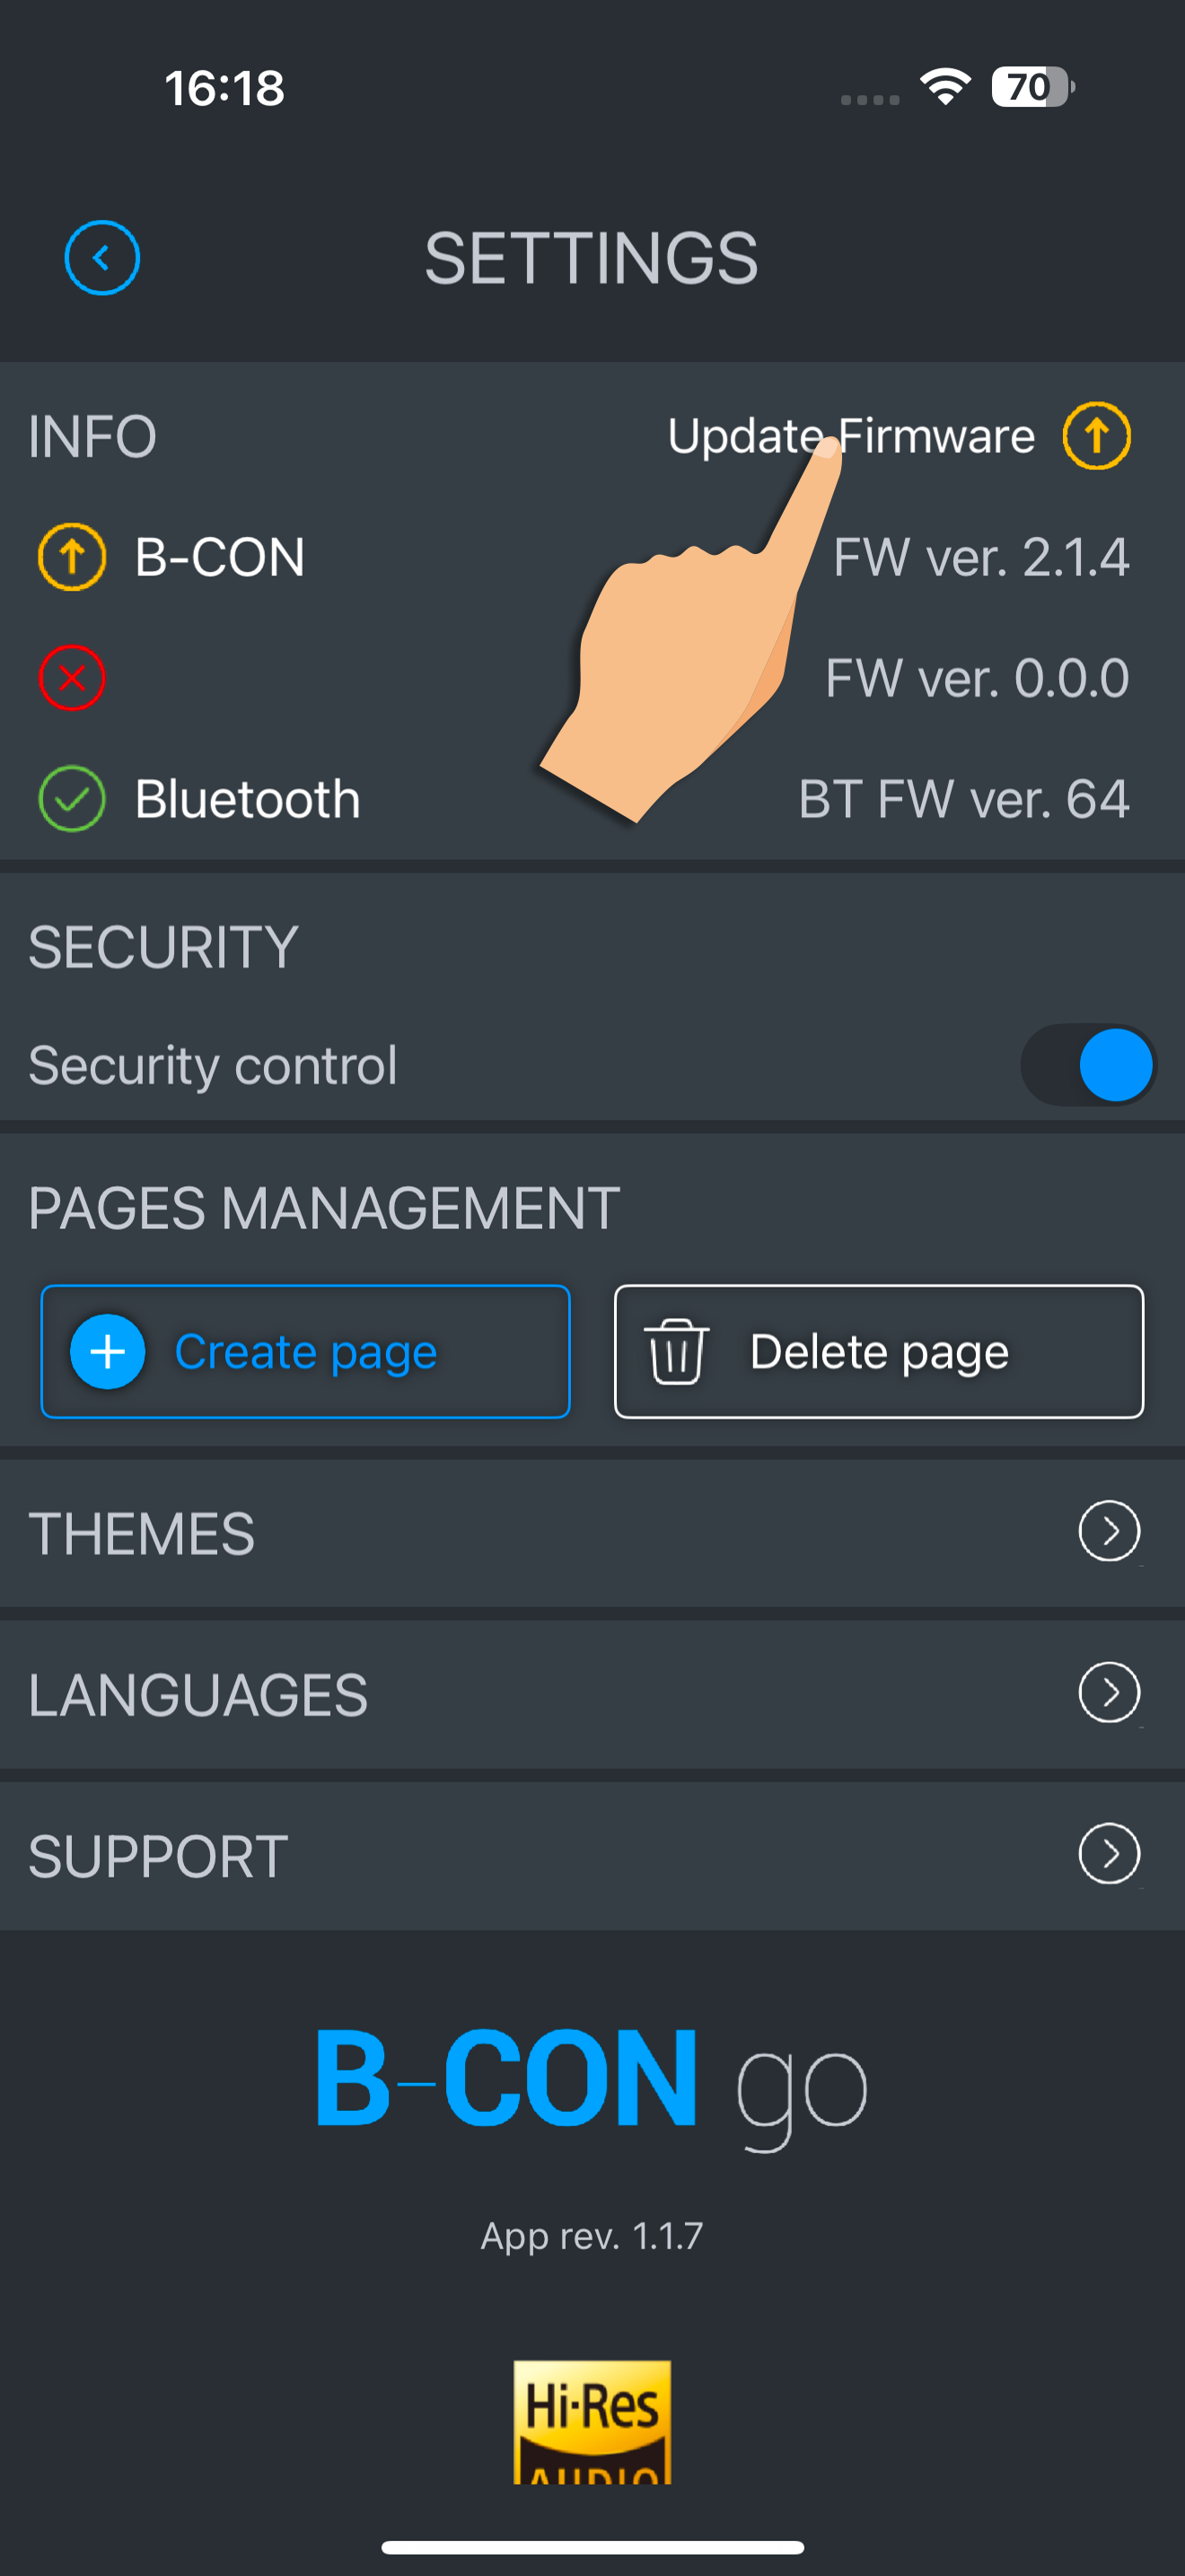Open the LANGUAGES menu row
Viewport: 1185px width, 2576px height.
click(592, 1695)
